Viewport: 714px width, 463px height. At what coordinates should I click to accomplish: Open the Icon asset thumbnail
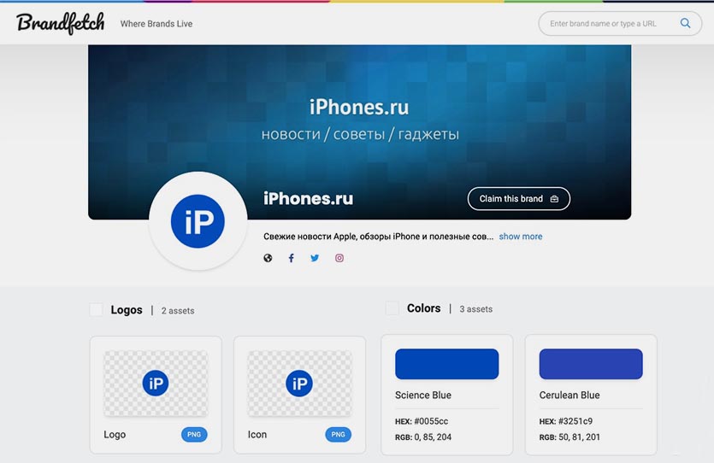click(x=299, y=384)
